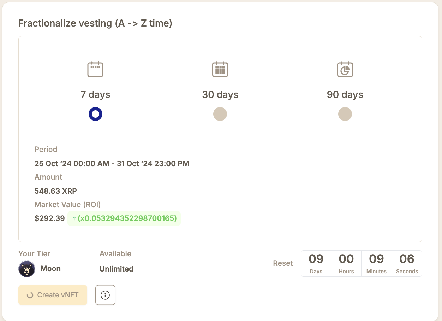Viewport: 442px width, 321px height.
Task: Click the 90 days pie-chart calendar icon
Action: pos(345,69)
